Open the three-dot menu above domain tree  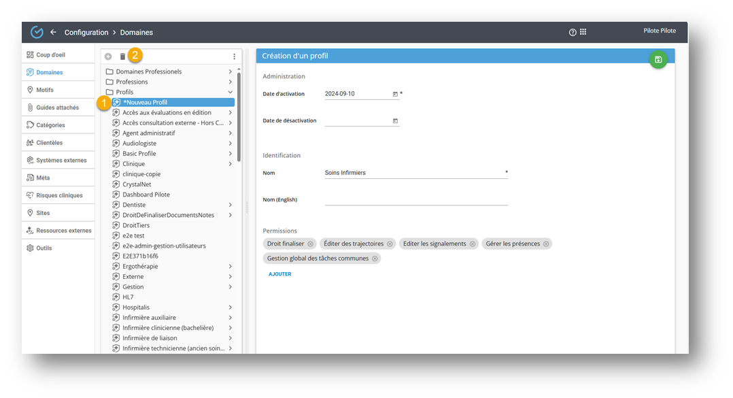pos(234,56)
